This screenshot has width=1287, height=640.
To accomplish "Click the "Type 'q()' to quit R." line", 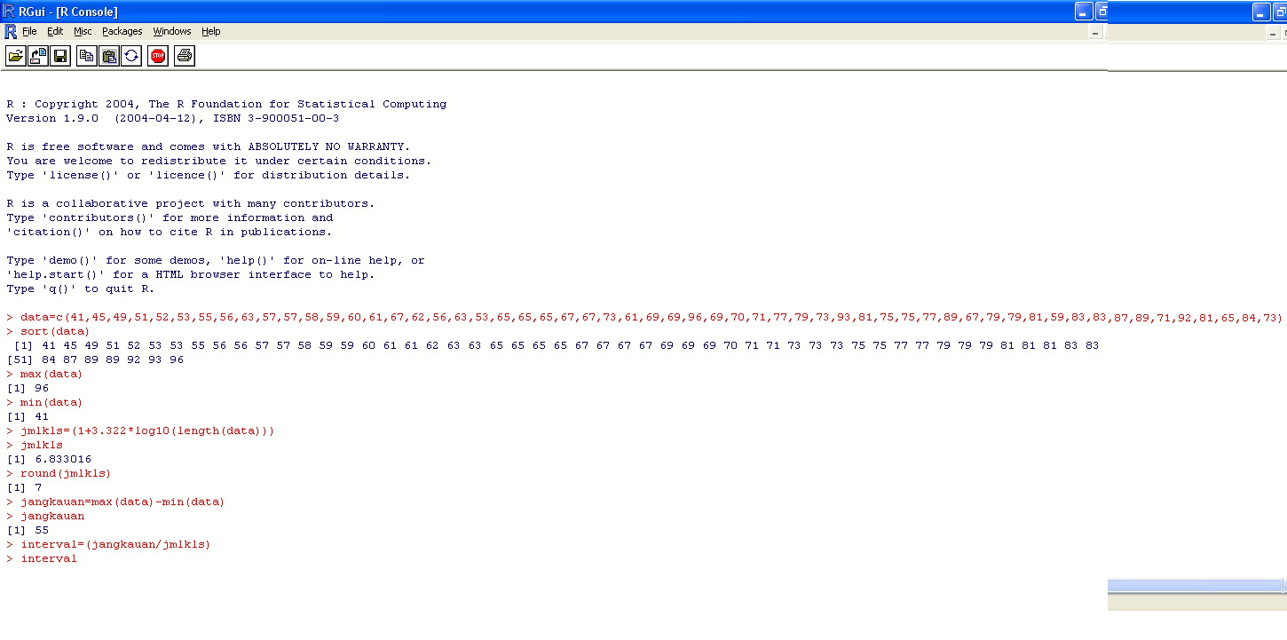I will pos(80,288).
